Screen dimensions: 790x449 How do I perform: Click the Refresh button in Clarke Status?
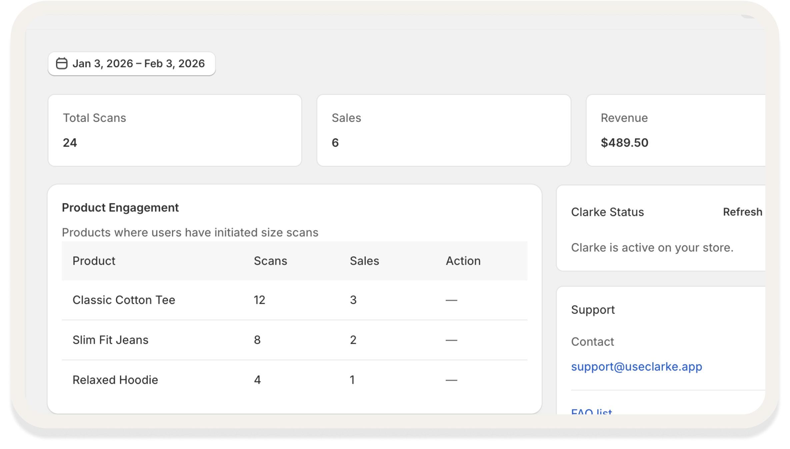pyautogui.click(x=742, y=212)
